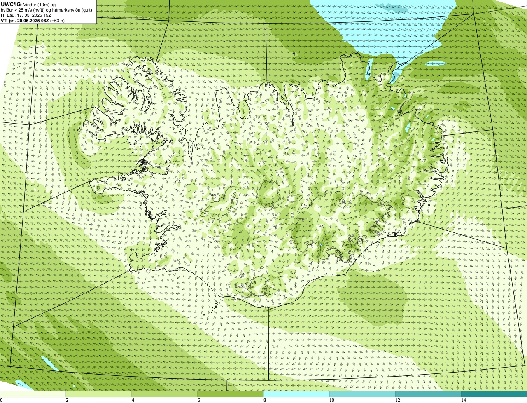Click the medium green 4–6 color bar segment
The image size is (527, 403).
pyautogui.click(x=165, y=394)
